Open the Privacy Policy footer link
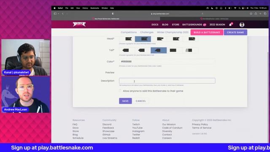 tap(200, 125)
